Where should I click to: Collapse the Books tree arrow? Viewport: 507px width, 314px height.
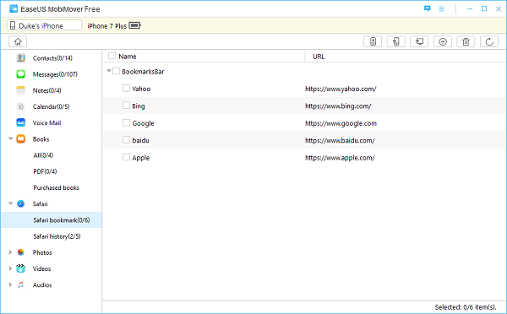click(10, 139)
